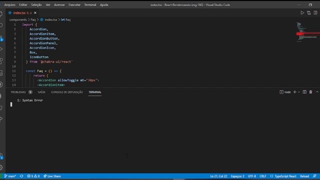Synchronize changes via status bar sync icon
This screenshot has width=320, height=180.
click(21, 176)
